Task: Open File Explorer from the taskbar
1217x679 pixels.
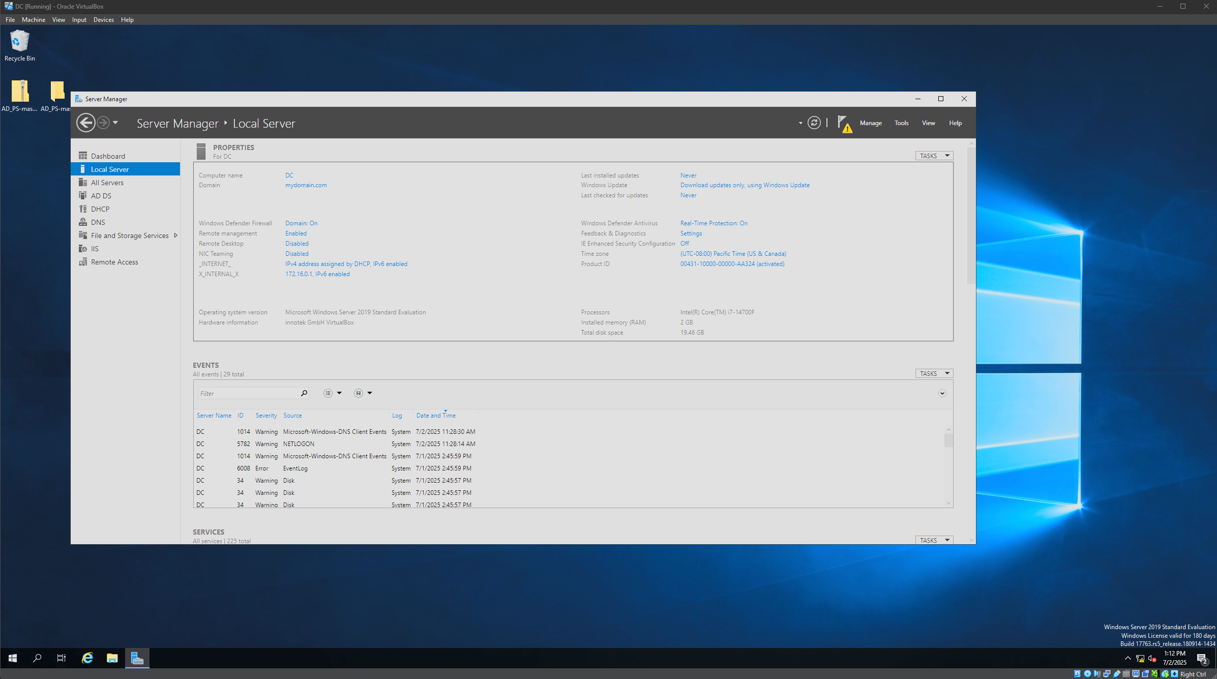Action: point(112,658)
